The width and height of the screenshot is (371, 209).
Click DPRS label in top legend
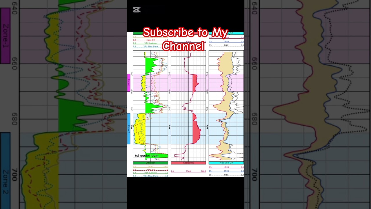point(226,41)
